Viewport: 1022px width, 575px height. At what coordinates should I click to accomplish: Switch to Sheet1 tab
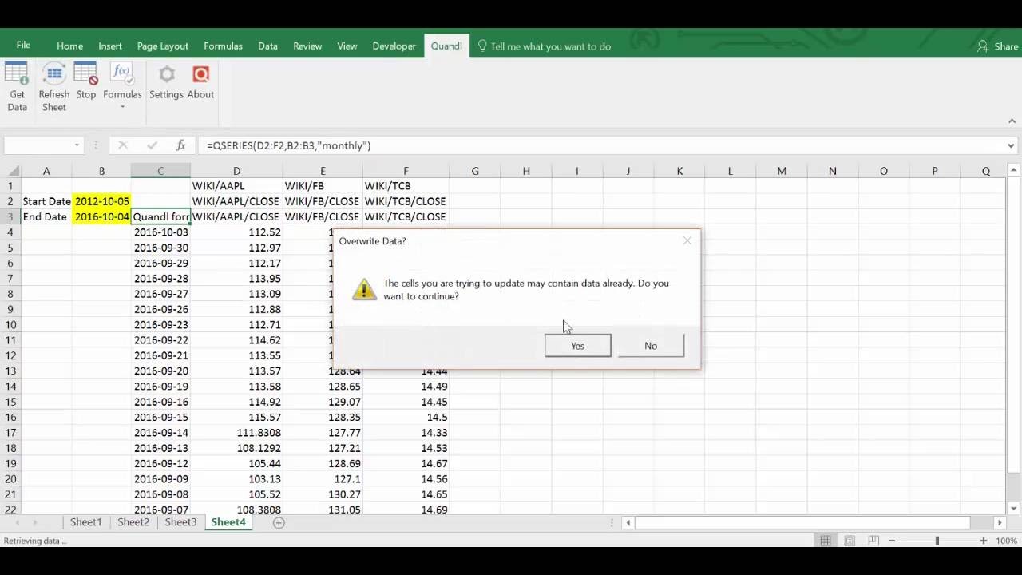click(85, 522)
